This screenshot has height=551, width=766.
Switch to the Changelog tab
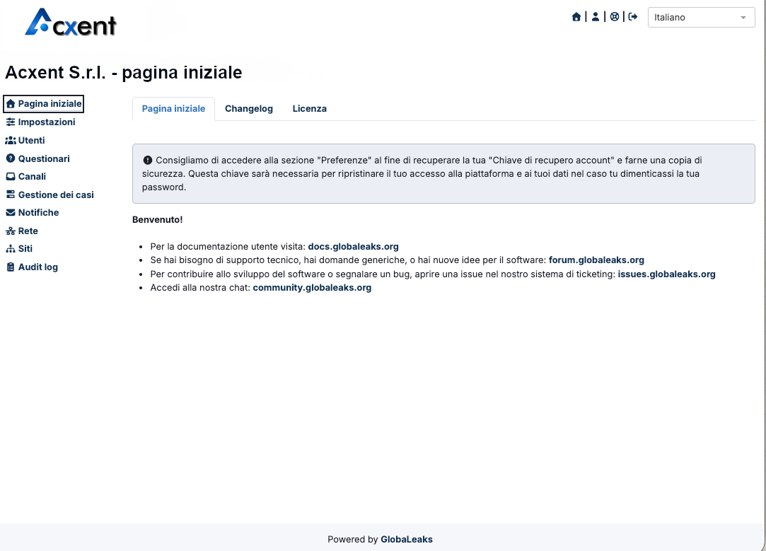(x=249, y=109)
